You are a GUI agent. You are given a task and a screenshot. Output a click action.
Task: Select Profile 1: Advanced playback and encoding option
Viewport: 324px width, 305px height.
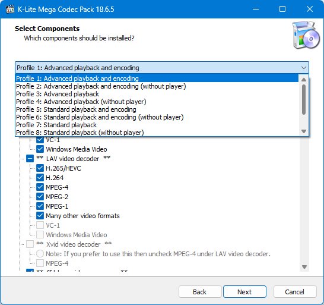[x=157, y=78]
